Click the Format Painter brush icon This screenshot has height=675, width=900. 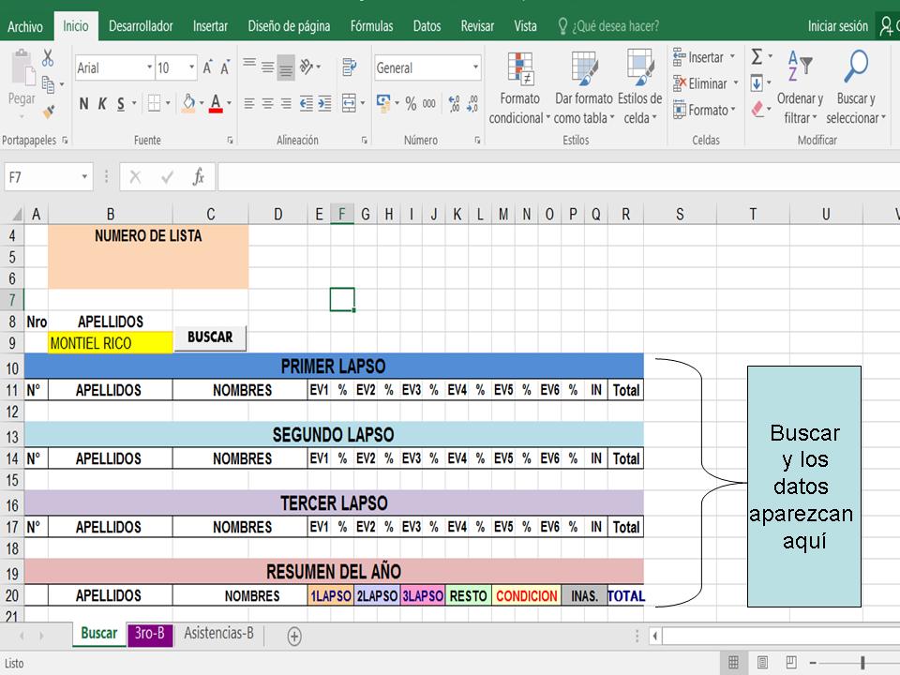pos(49,112)
